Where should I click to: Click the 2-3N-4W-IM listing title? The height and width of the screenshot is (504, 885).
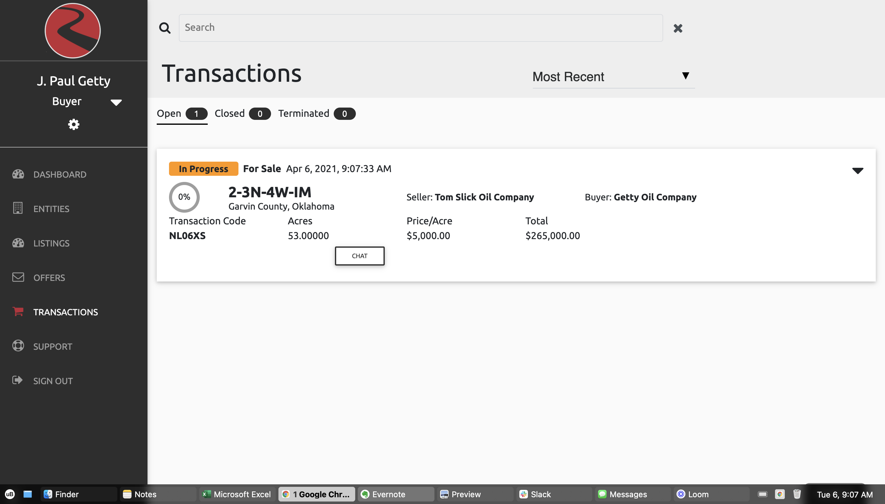(269, 192)
